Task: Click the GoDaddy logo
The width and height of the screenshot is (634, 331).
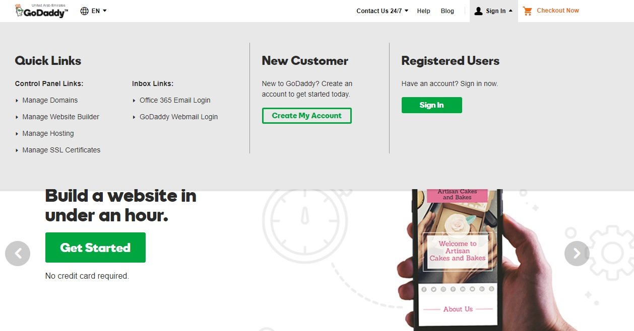Action: click(41, 11)
